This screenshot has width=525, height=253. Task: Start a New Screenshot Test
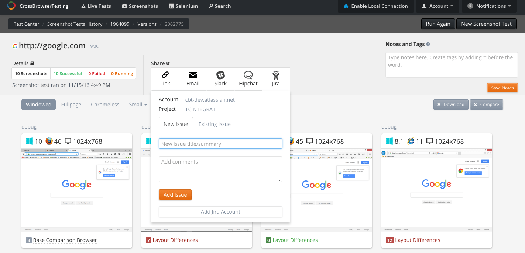[486, 24]
